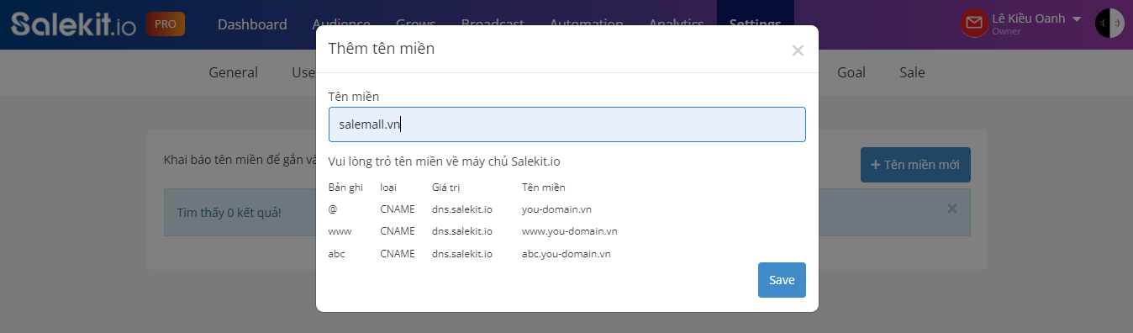The width and height of the screenshot is (1133, 333).
Task: Click the red mail avatar icon
Action: (974, 24)
